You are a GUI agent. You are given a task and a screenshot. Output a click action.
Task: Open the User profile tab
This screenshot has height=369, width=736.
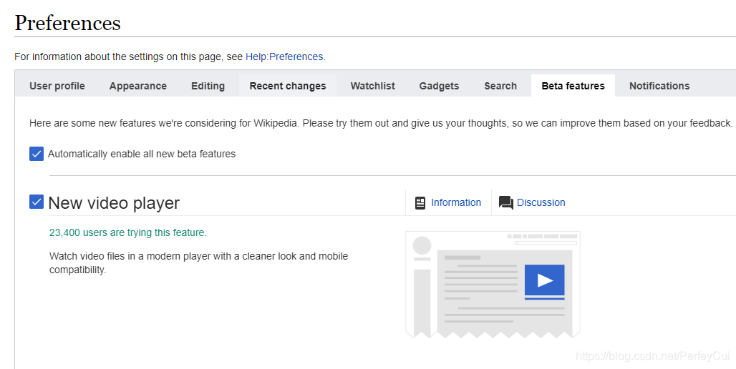pyautogui.click(x=57, y=86)
